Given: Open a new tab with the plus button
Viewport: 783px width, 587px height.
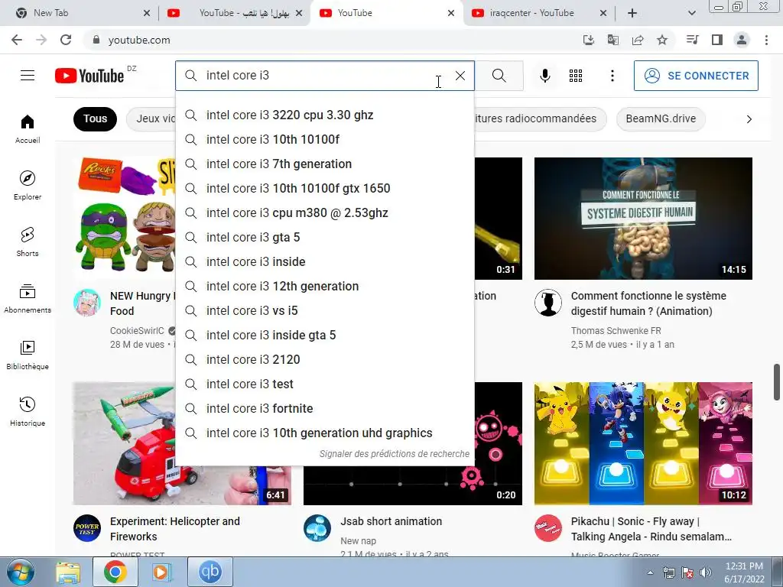Looking at the screenshot, I should pos(632,13).
